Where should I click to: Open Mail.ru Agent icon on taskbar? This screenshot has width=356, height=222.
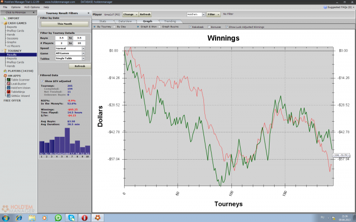click(x=58, y=218)
